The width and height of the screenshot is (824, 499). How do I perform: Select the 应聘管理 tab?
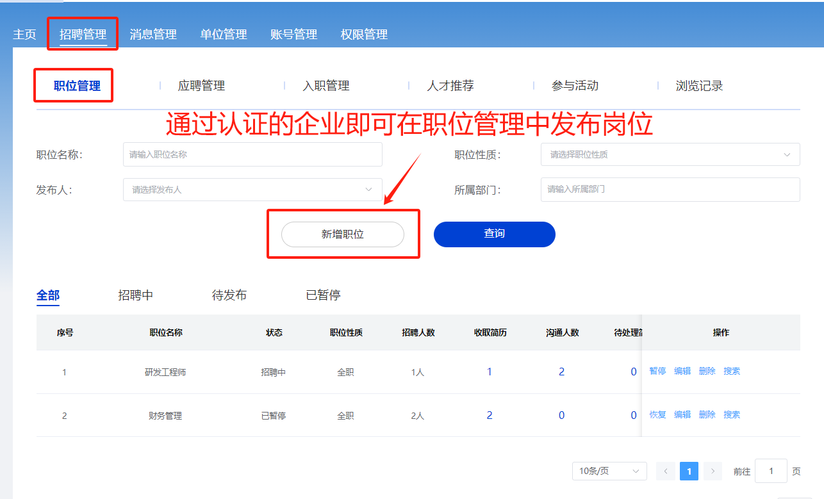(x=201, y=86)
